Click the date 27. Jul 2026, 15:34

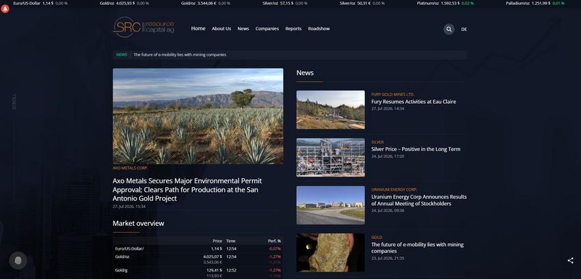129,207
